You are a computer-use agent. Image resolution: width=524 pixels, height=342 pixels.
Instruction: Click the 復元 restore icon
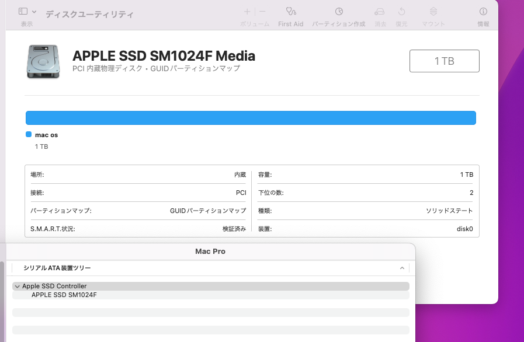coord(401,12)
